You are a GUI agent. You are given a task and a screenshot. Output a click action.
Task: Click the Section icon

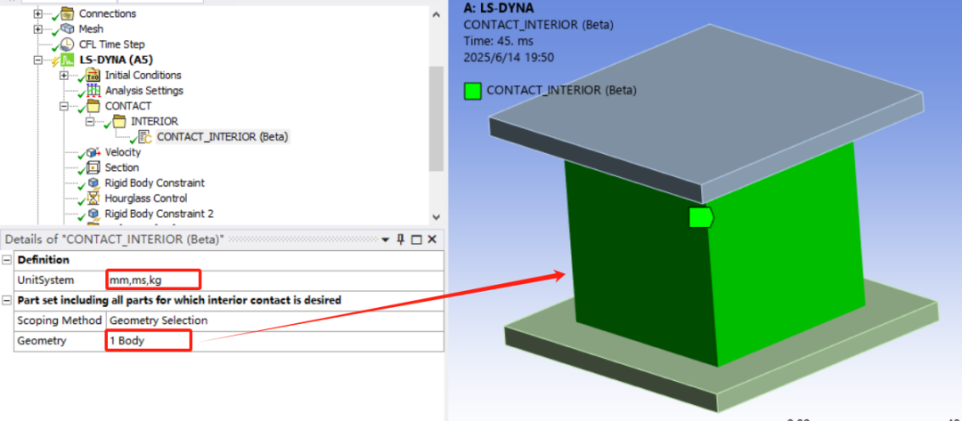(x=94, y=168)
